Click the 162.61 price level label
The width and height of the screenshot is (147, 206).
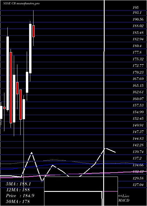click(138, 92)
